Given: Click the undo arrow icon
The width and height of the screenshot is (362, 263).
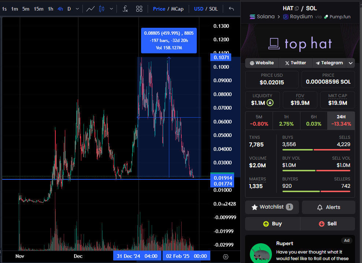Looking at the screenshot, I should click(x=231, y=9).
